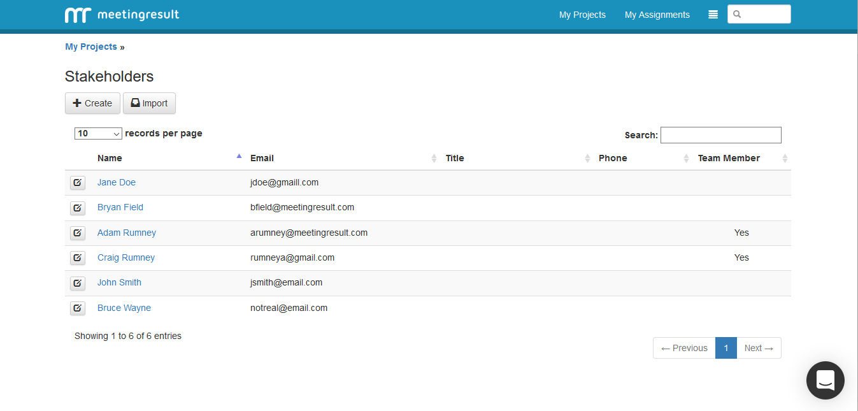Sort by Team Member column

(729, 158)
